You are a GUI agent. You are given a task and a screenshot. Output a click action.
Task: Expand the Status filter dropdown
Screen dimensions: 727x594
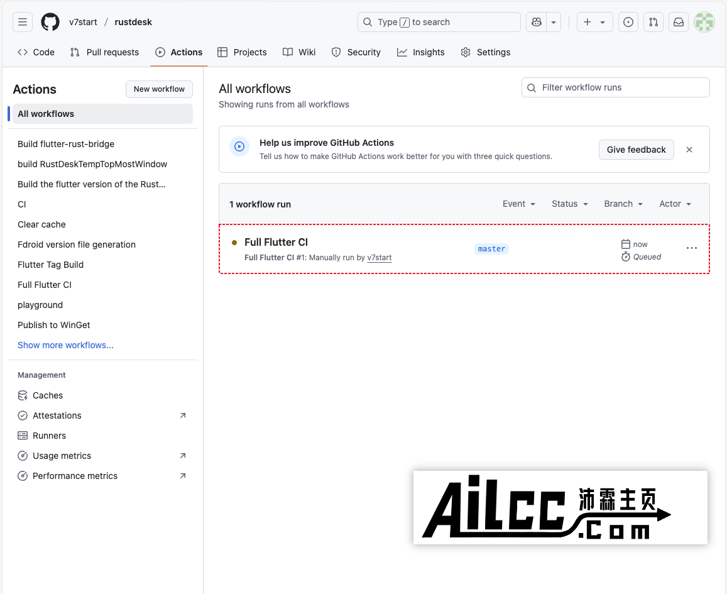pyautogui.click(x=570, y=204)
